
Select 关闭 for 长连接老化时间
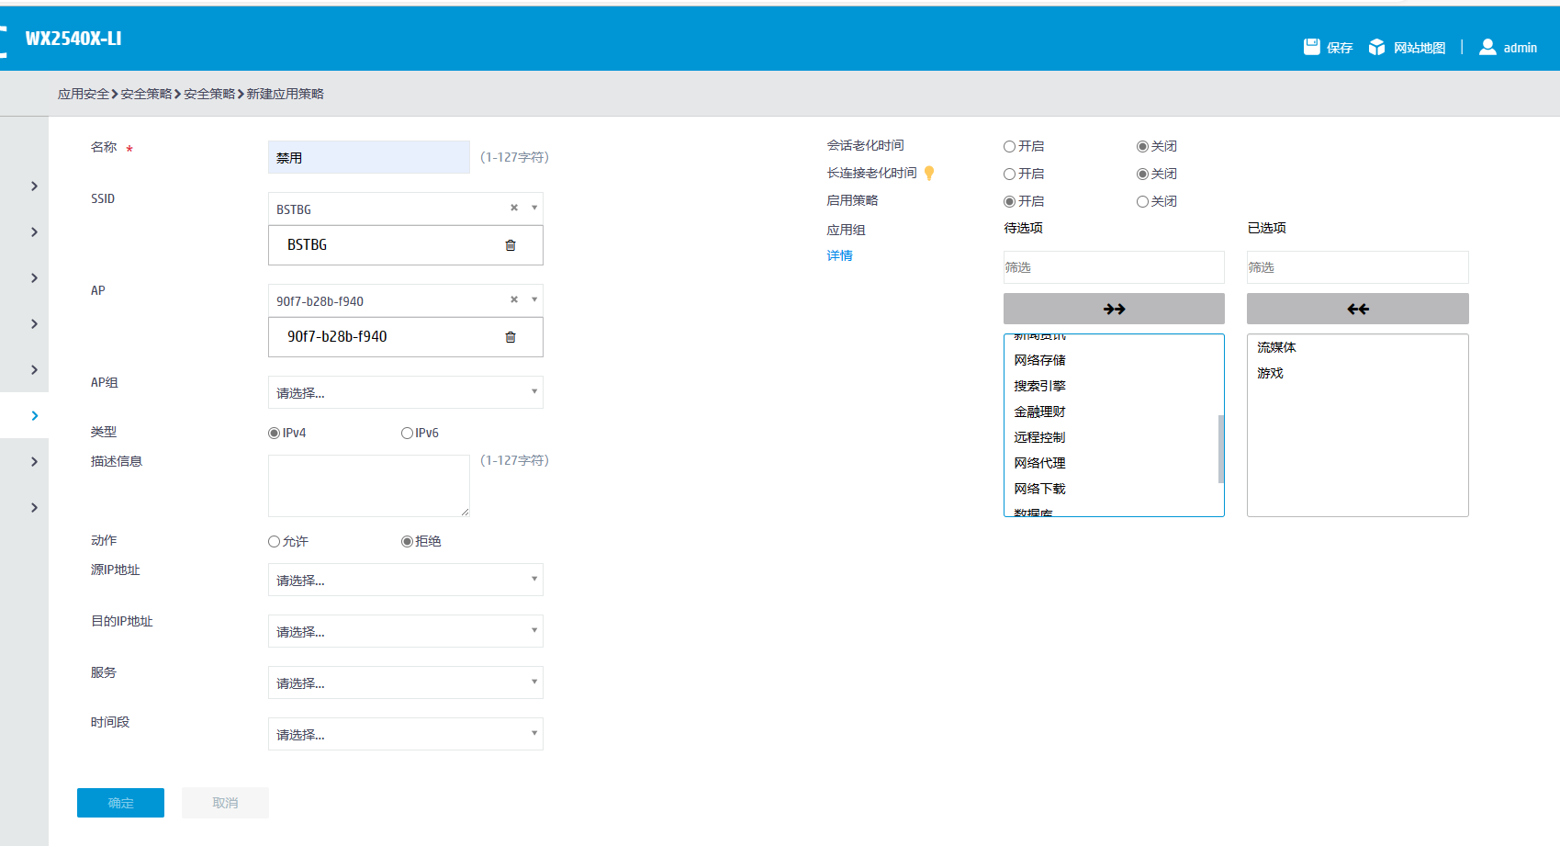pos(1142,175)
